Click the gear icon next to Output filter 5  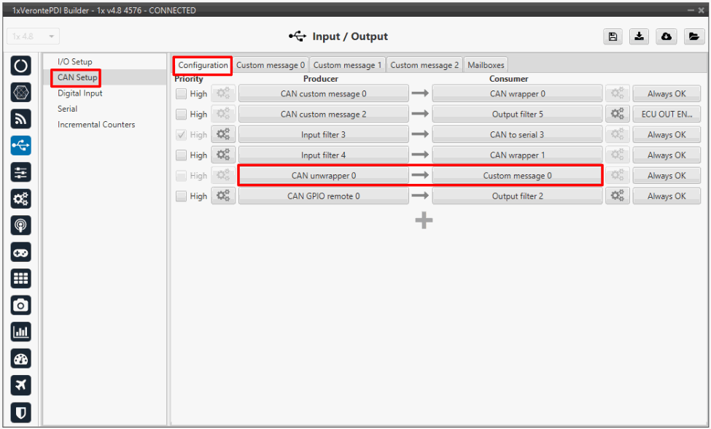point(617,115)
